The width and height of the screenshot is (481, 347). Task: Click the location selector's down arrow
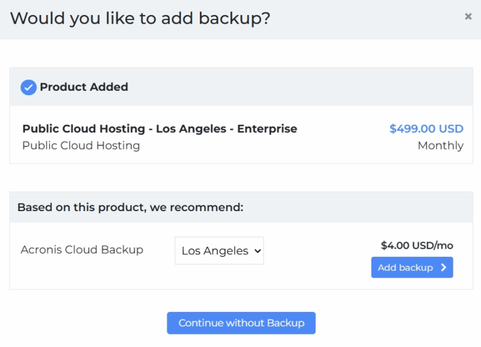coord(256,251)
